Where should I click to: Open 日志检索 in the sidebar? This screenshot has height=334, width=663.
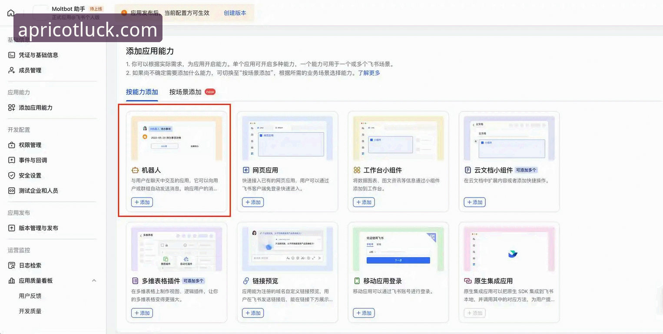pyautogui.click(x=30, y=265)
